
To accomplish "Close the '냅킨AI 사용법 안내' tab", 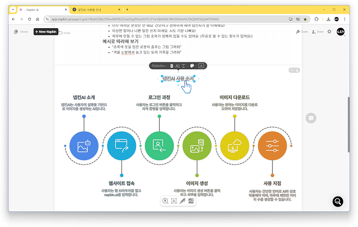I will coord(119,10).
